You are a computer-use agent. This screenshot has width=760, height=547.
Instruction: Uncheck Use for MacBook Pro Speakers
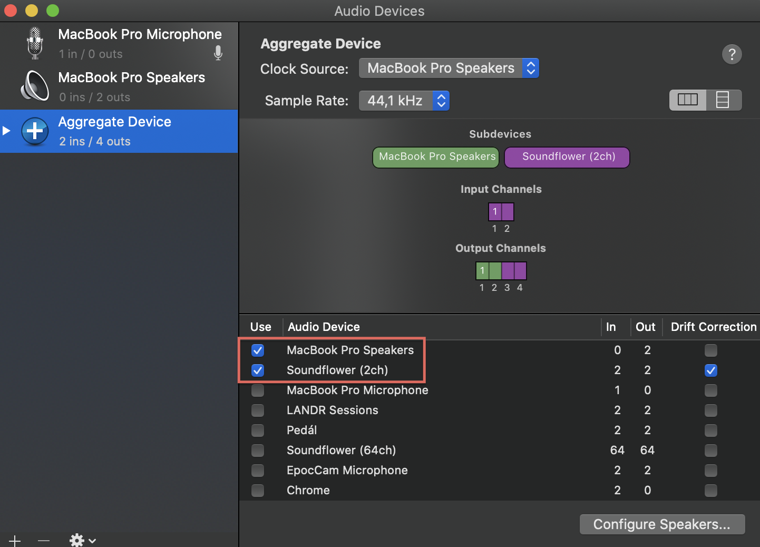[x=258, y=350]
